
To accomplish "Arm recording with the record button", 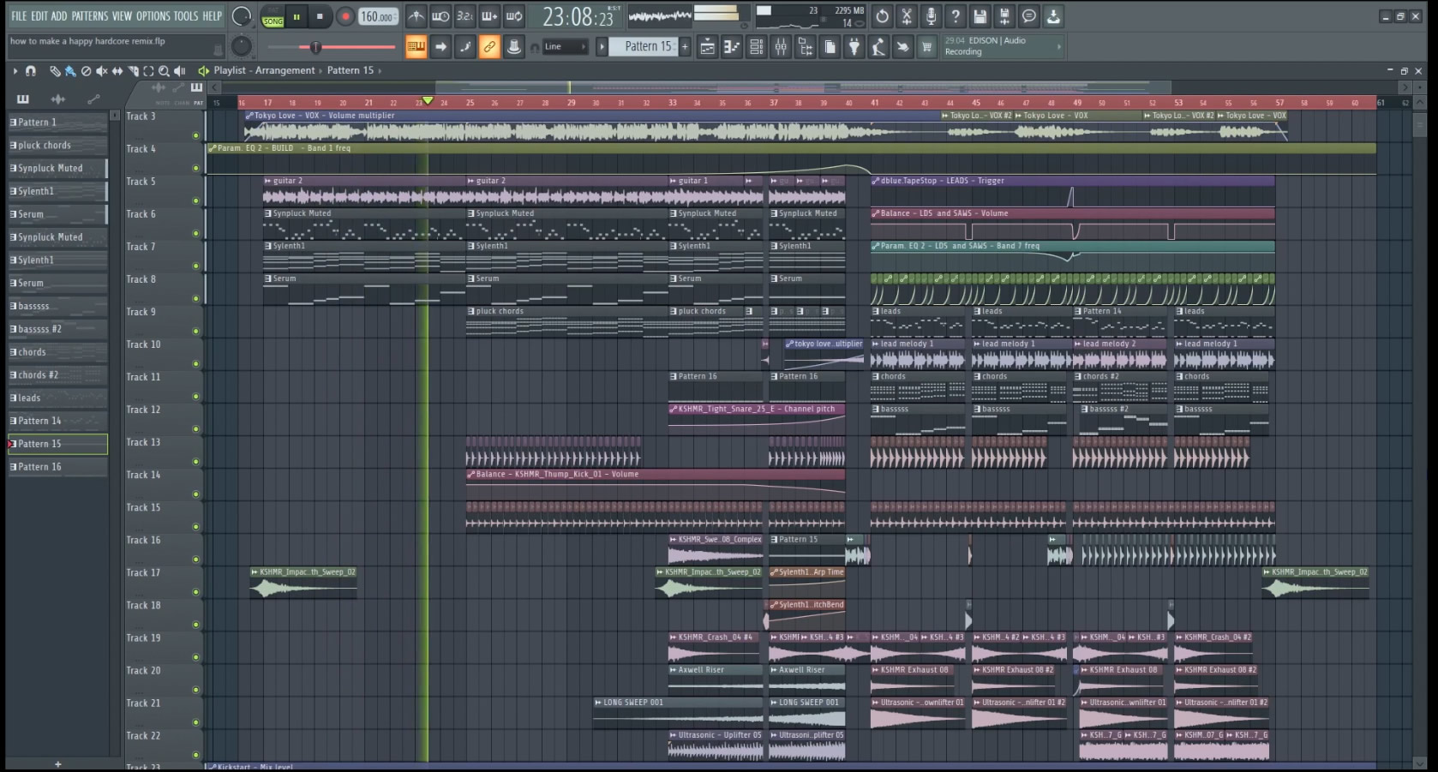I will pos(345,16).
